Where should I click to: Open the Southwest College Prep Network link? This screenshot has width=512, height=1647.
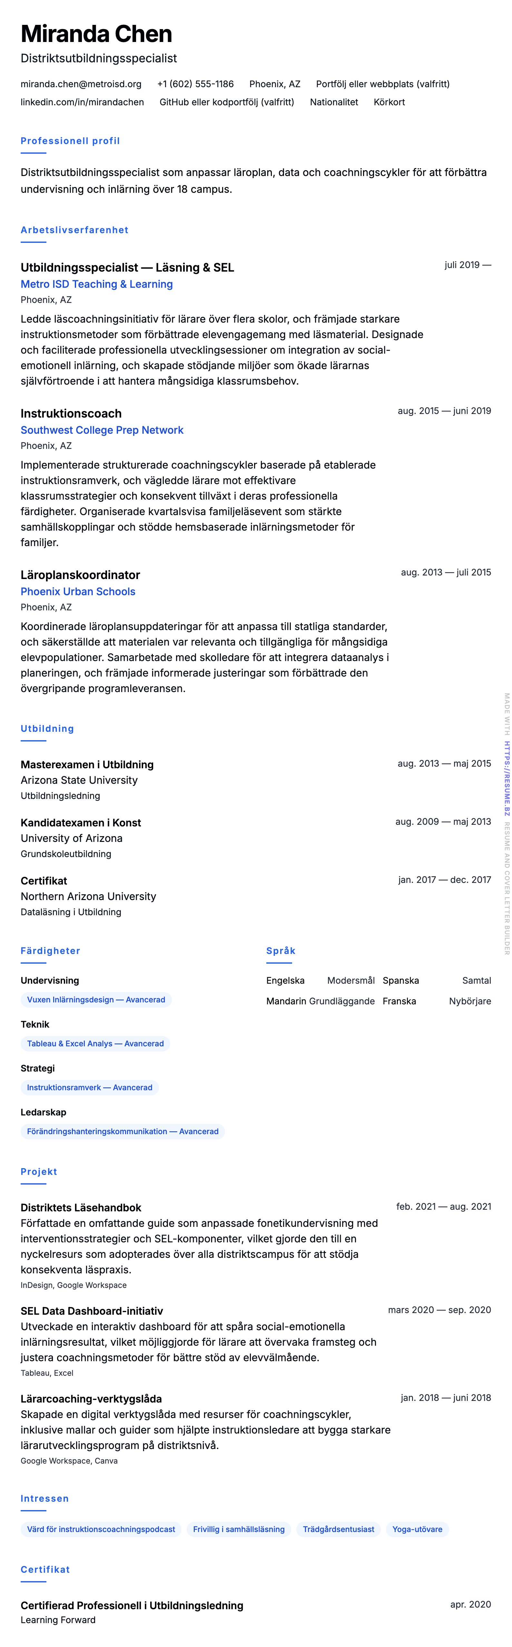pyautogui.click(x=102, y=430)
